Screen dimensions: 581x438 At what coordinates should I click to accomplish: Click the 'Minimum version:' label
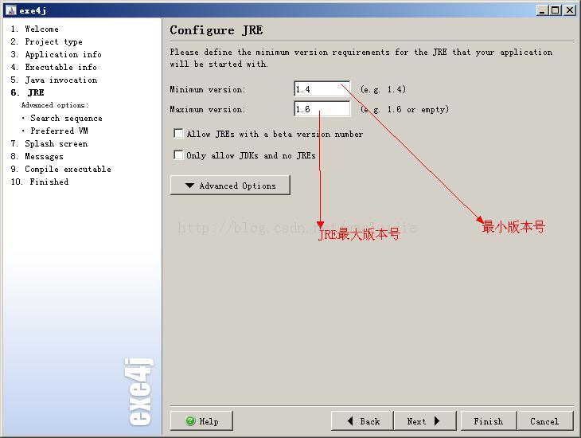tap(208, 89)
